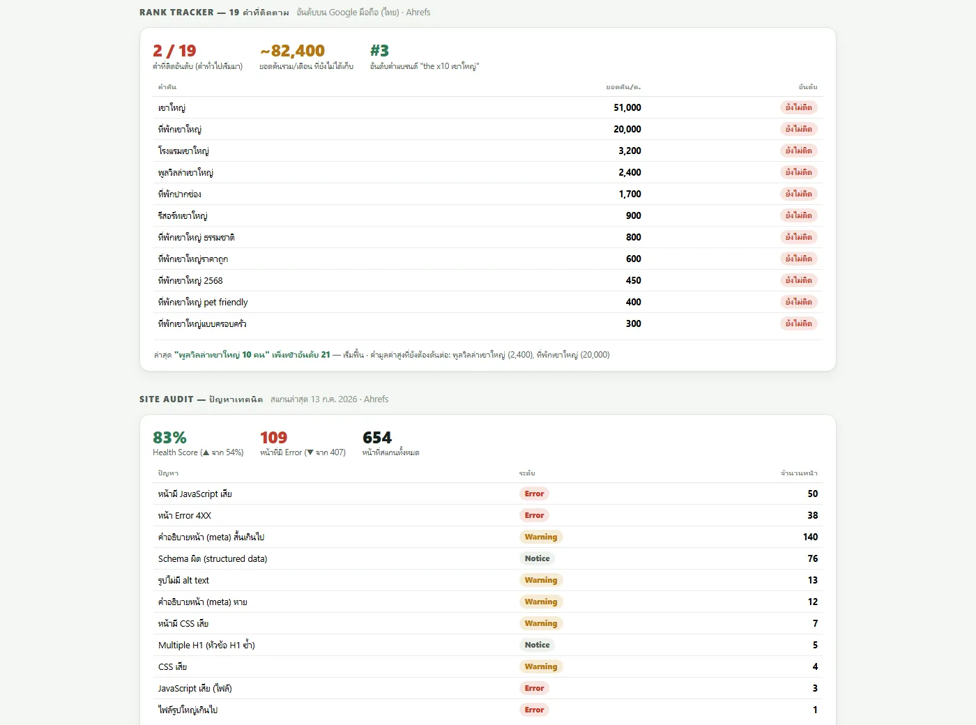Click the "ยังไม่ติด" badge beside volume 900

pyautogui.click(x=798, y=215)
